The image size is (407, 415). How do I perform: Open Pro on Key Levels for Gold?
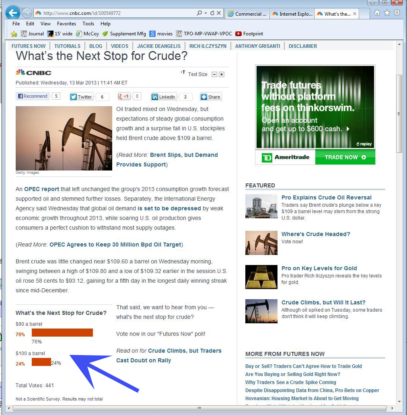tap(319, 268)
